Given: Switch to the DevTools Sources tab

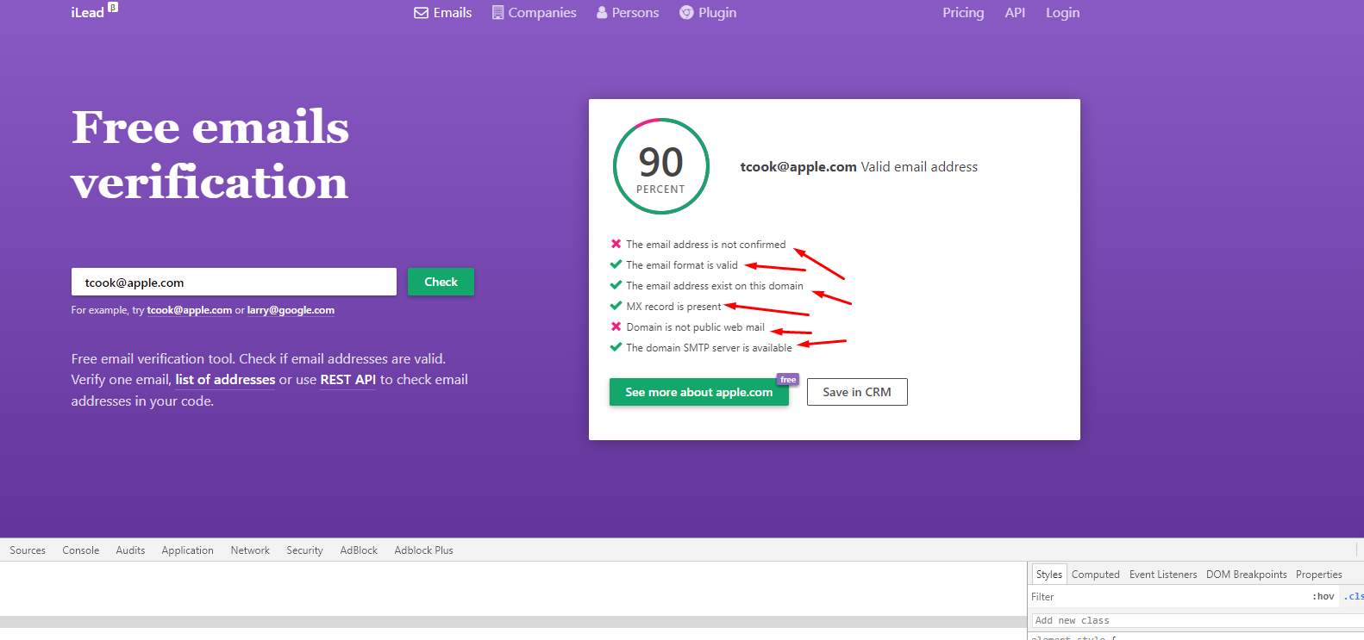Looking at the screenshot, I should point(28,550).
